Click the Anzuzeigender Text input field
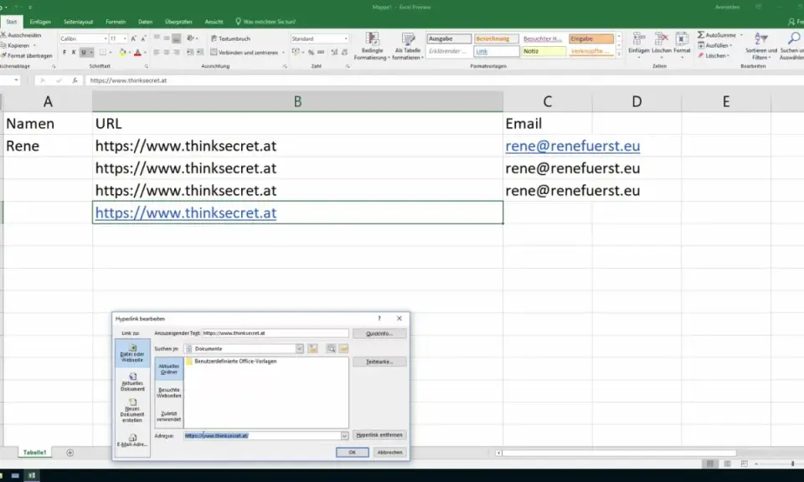The height and width of the screenshot is (482, 804). [275, 333]
